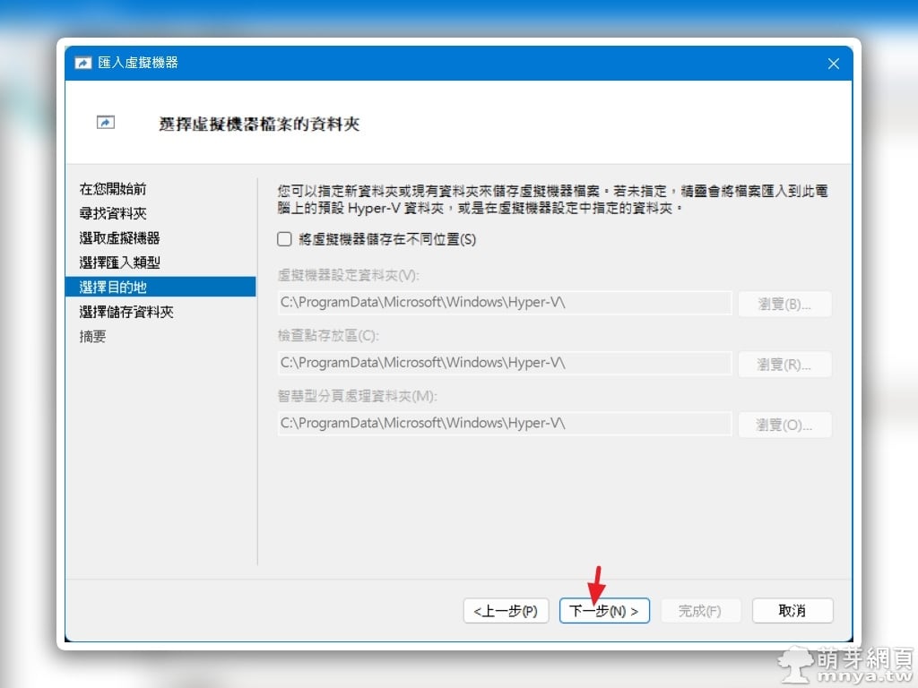Click the 智慧型分頁處理資料夾 path field
Viewport: 918px width, 688px height.
pyautogui.click(x=505, y=423)
